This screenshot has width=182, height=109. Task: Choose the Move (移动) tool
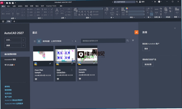(x=30, y=9)
